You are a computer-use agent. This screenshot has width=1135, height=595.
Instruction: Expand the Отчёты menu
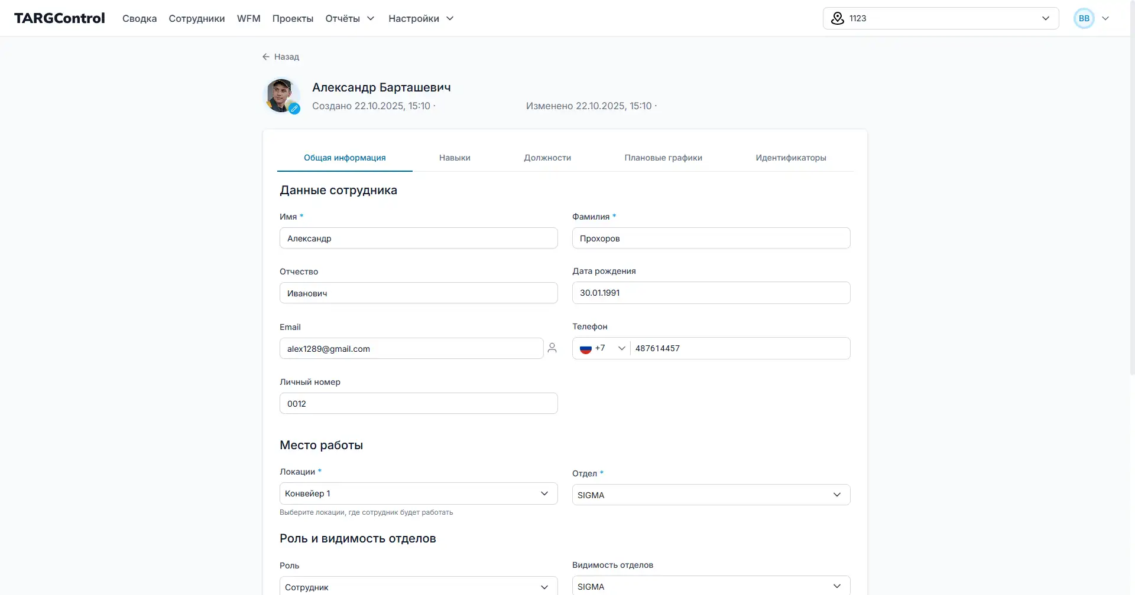pyautogui.click(x=350, y=18)
